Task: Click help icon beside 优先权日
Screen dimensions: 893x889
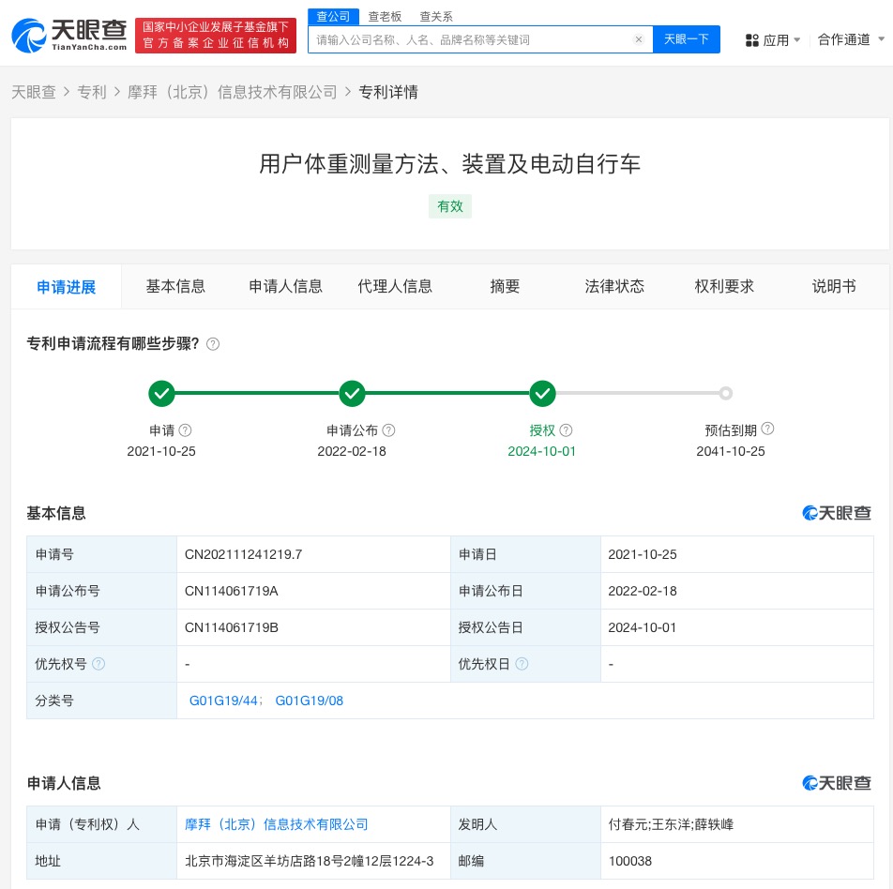Action: point(522,664)
